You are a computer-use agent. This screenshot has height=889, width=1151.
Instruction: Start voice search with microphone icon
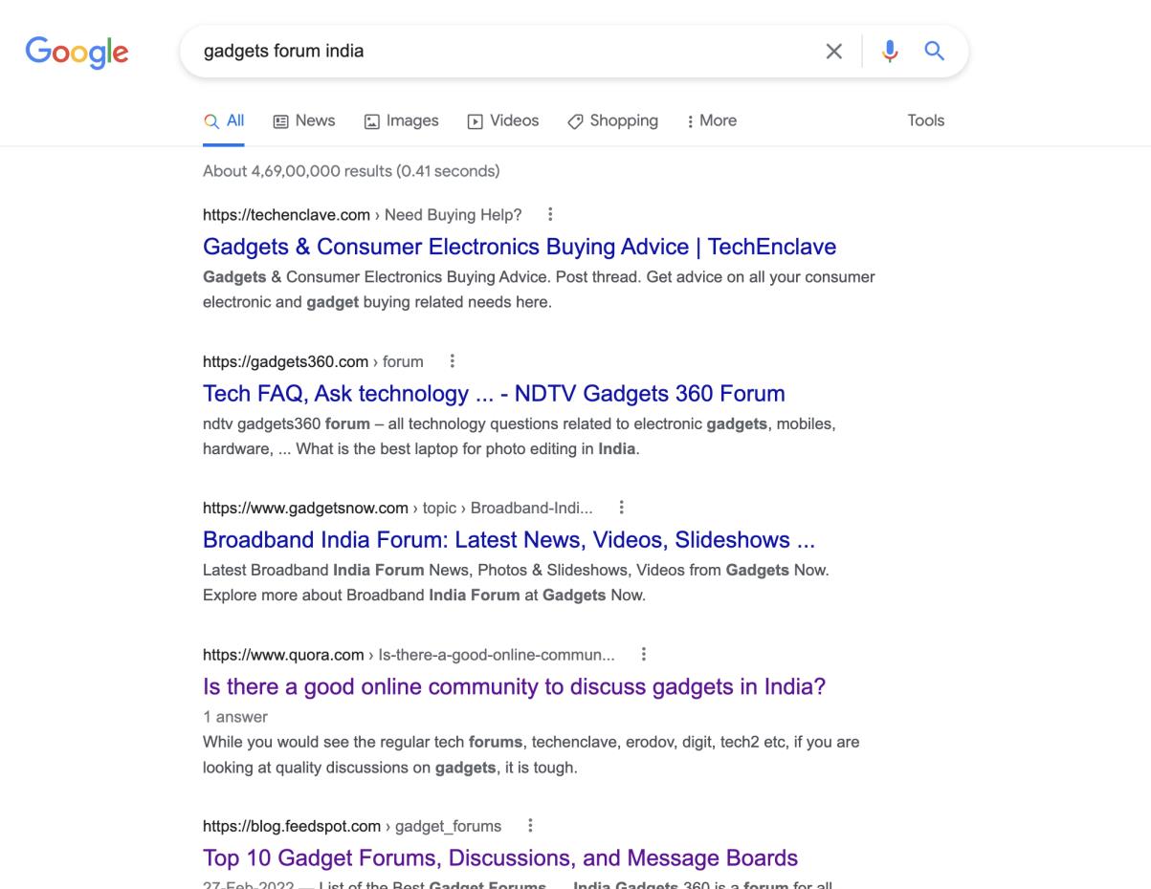click(x=890, y=52)
